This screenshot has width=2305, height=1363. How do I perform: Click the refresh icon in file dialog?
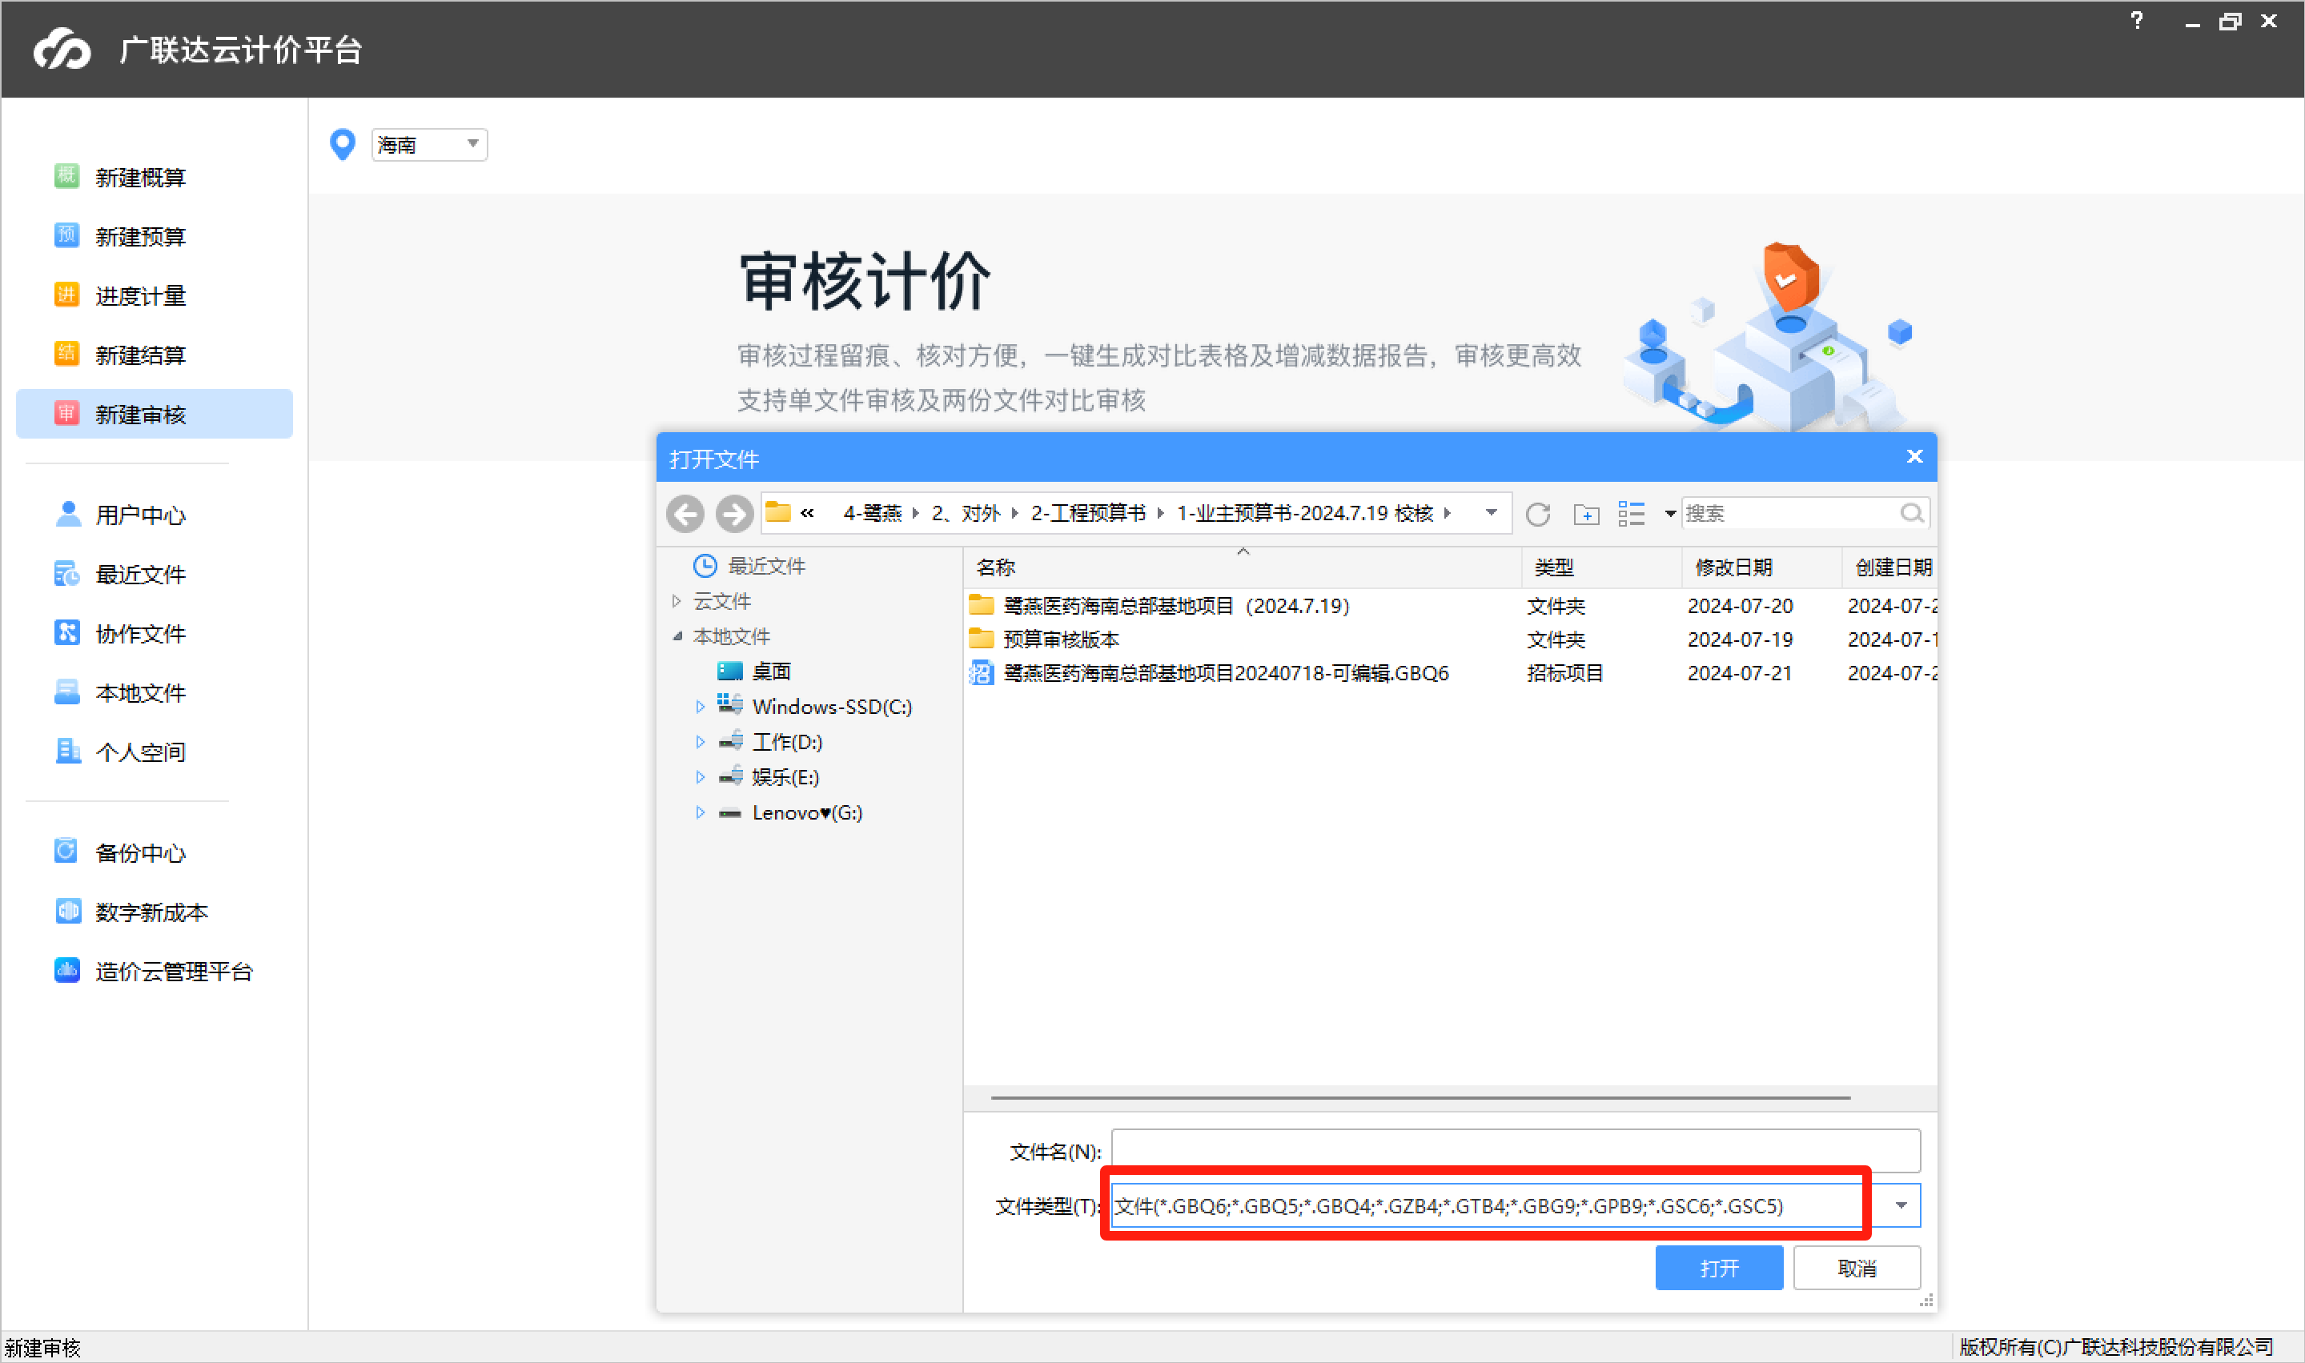click(1538, 513)
